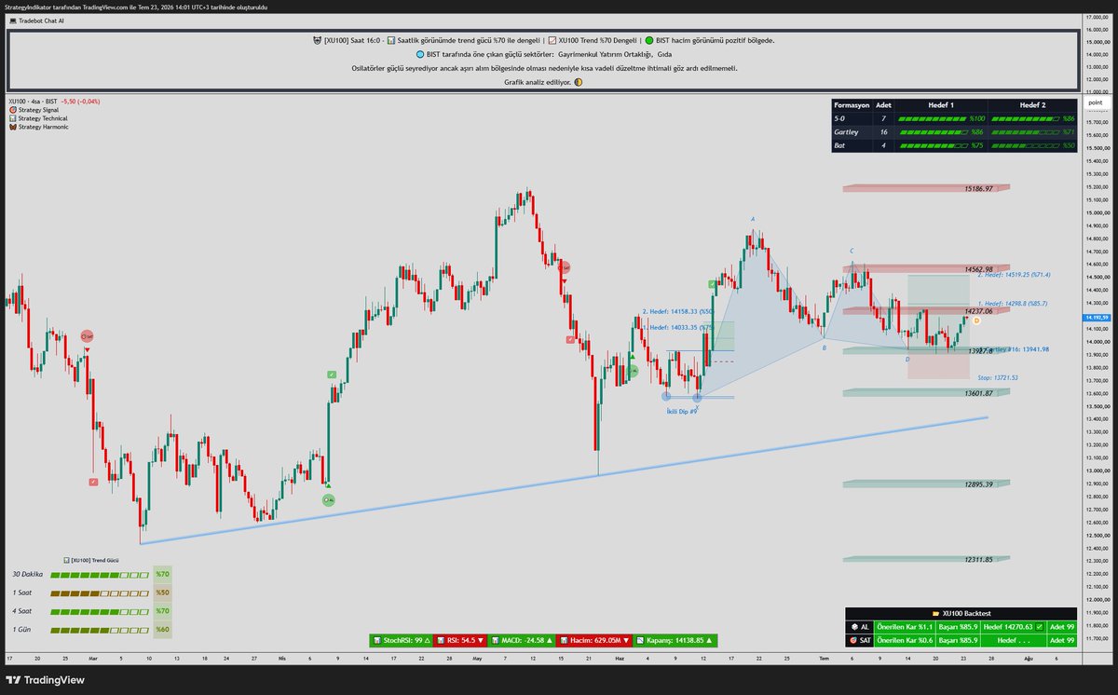The width and height of the screenshot is (1118, 695).
Task: Click the point button on price axis
Action: 1095,102
